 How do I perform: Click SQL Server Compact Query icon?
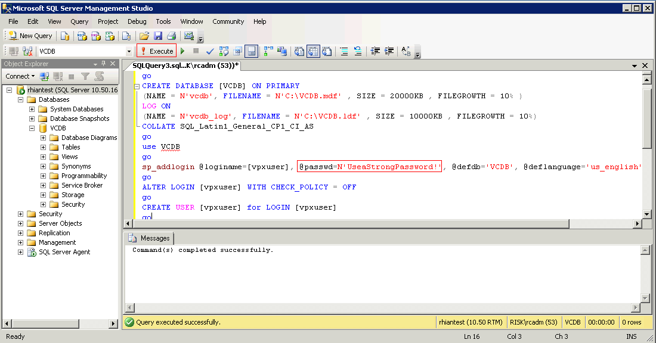pyautogui.click(x=126, y=36)
